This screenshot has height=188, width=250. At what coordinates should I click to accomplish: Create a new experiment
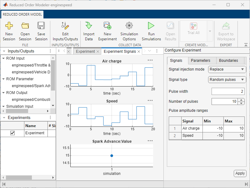[x=107, y=30]
